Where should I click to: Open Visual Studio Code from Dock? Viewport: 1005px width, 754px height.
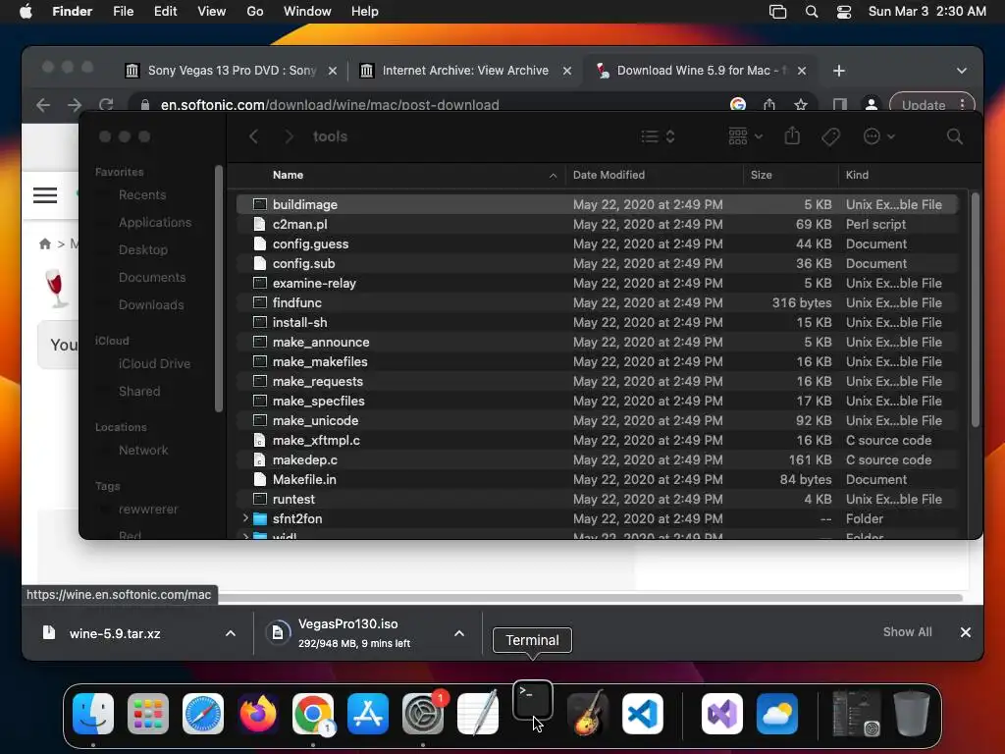tap(642, 714)
